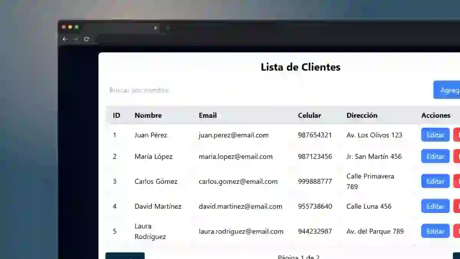Click the ID cell '5' for Laura Rodríguez
This screenshot has width=460, height=259.
click(115, 231)
